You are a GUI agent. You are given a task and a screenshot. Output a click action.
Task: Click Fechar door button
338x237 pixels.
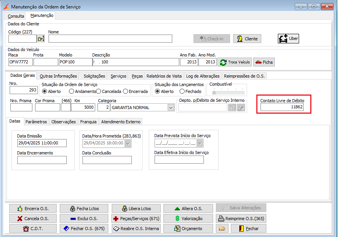tap(248, 229)
